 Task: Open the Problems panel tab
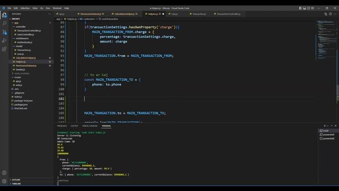pyautogui.click(x=62, y=126)
